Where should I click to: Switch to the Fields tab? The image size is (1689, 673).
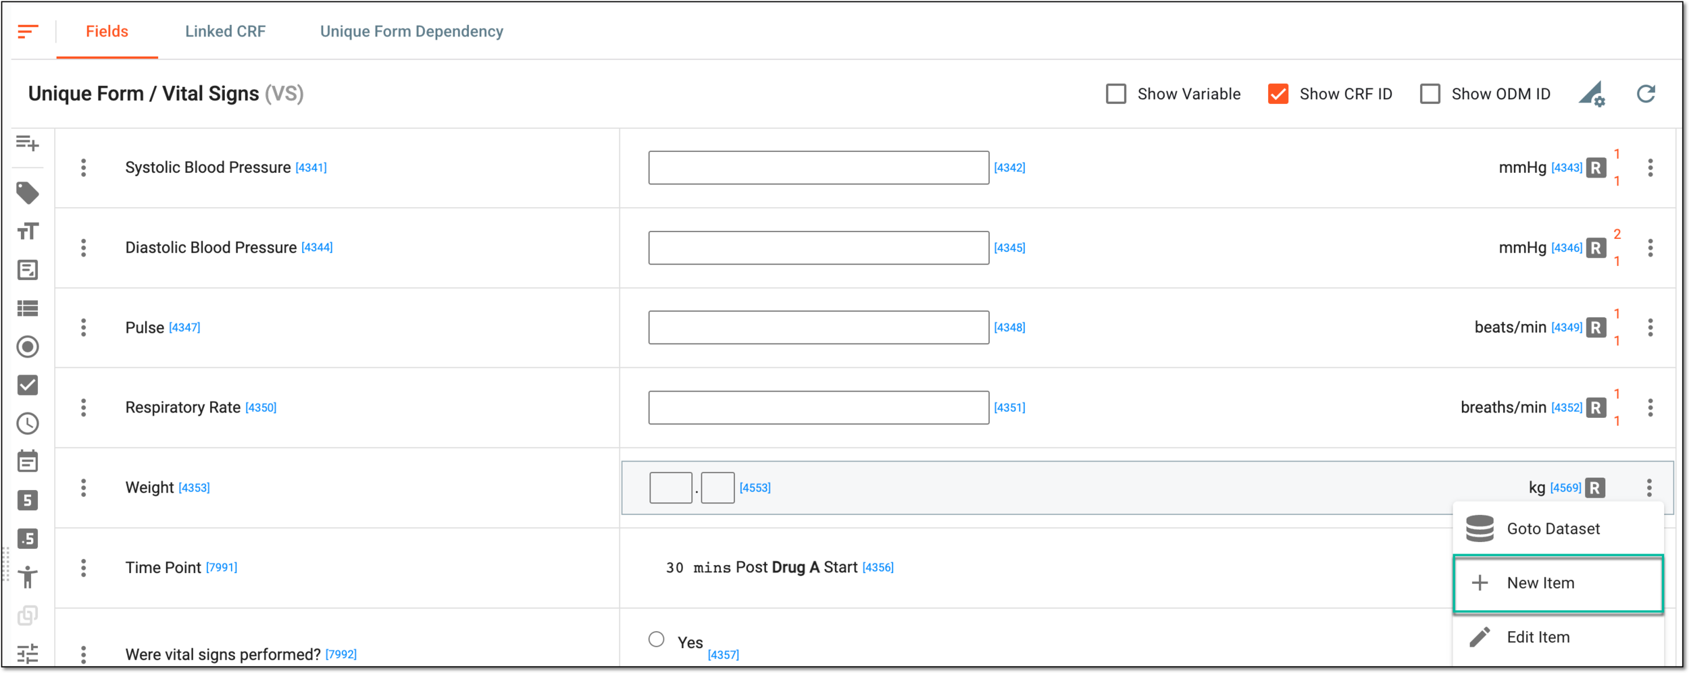[107, 31]
